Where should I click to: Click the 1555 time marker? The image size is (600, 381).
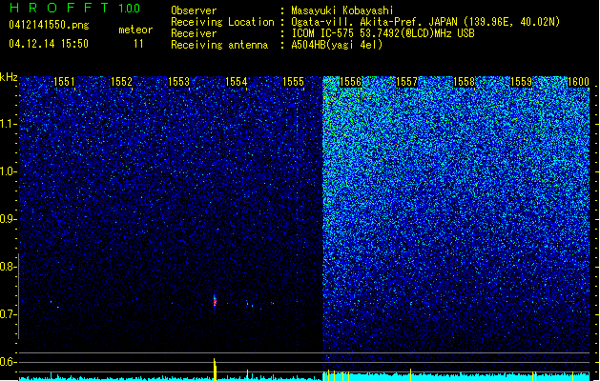click(293, 82)
